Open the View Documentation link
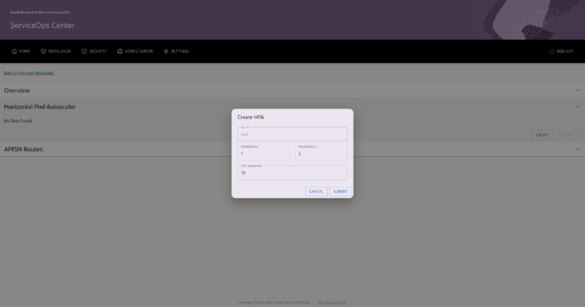Viewport: 585px width, 307px height. click(x=331, y=302)
